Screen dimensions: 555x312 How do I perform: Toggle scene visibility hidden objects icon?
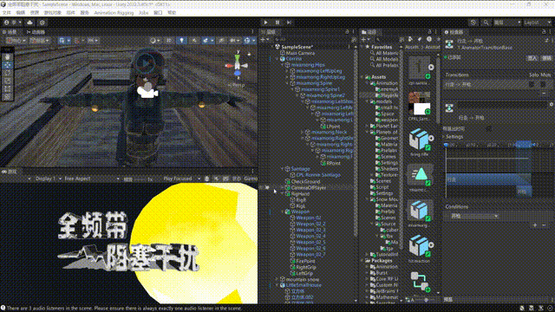(x=222, y=41)
